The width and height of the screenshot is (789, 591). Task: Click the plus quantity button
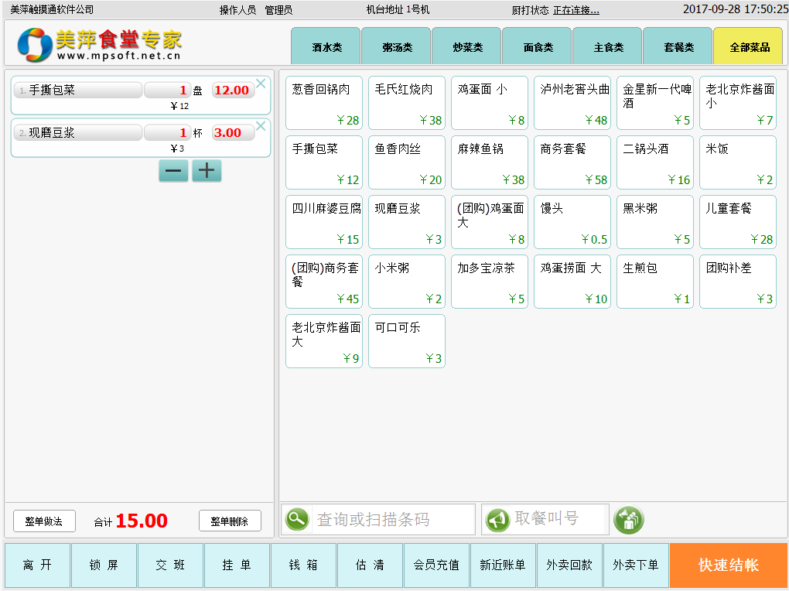click(x=207, y=171)
